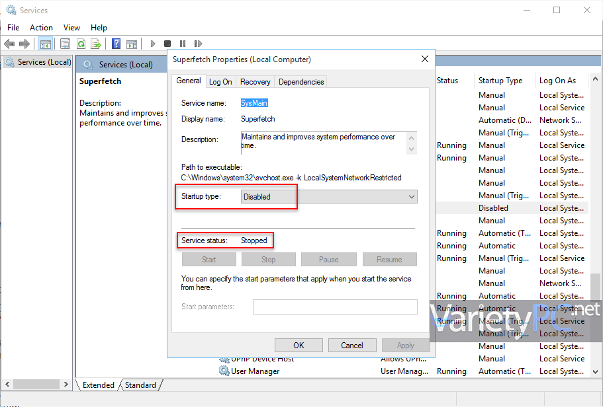Click the User Manager service gear icon
Image resolution: width=603 pixels, height=407 pixels.
pyautogui.click(x=225, y=371)
